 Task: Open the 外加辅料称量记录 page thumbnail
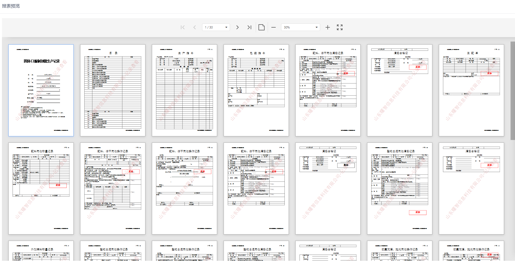click(41, 251)
